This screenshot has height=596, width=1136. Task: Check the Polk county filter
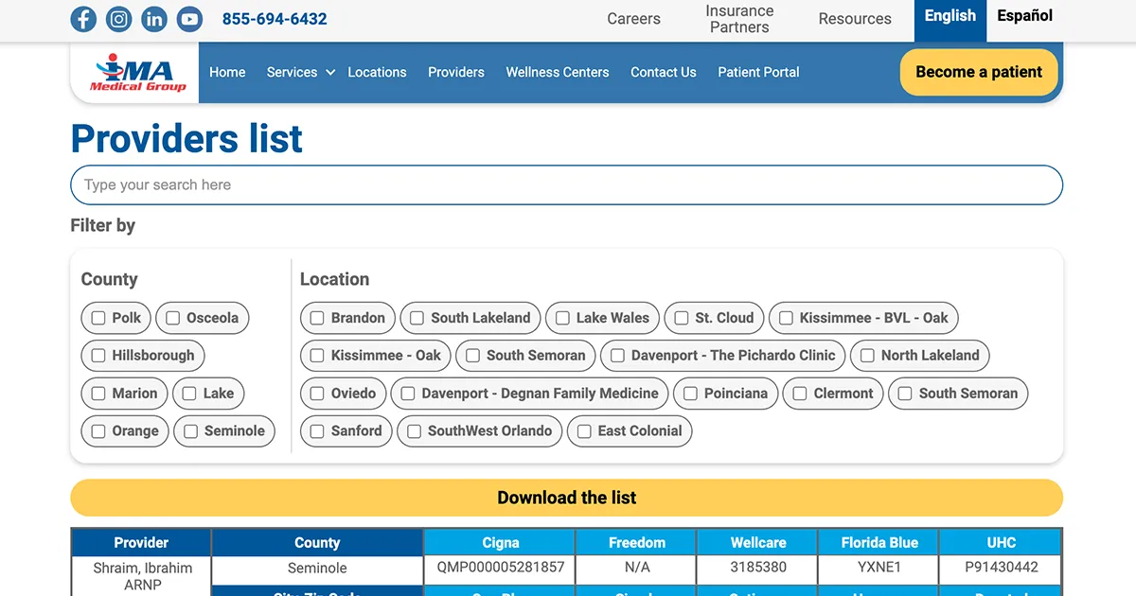click(x=98, y=318)
